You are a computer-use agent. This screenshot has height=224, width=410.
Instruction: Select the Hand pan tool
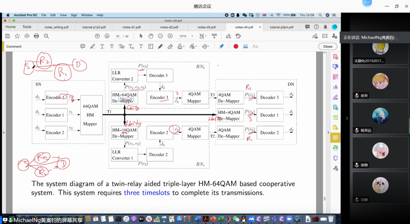pos(151,36)
